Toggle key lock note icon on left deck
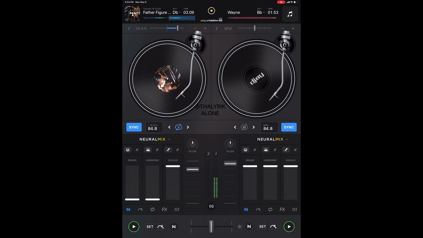This screenshot has height=238, width=423. [129, 28]
